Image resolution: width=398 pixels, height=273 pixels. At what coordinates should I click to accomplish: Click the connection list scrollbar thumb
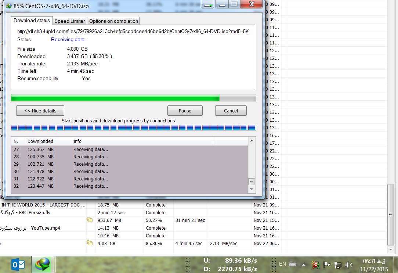click(252, 182)
